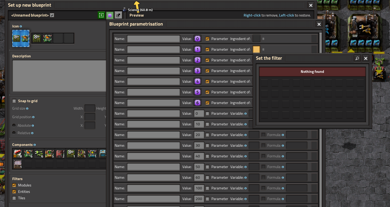The width and height of the screenshot is (390, 207).
Task: Uncheck Parameter checkbox for value 1 icon row
Action: 207,49
